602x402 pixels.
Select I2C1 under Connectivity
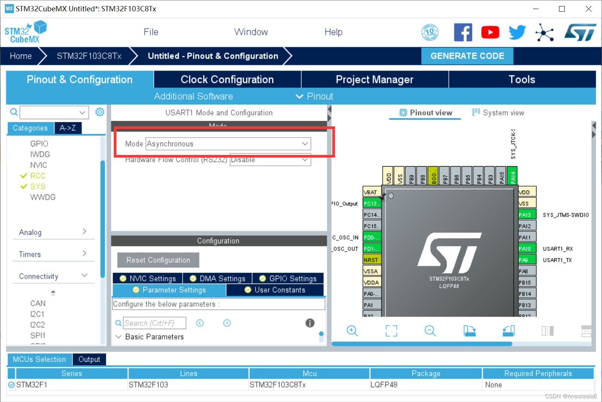[x=37, y=314]
